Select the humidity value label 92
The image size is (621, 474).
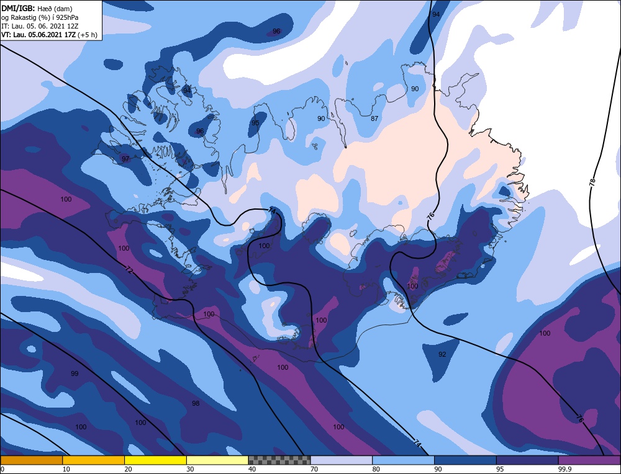[442, 354]
